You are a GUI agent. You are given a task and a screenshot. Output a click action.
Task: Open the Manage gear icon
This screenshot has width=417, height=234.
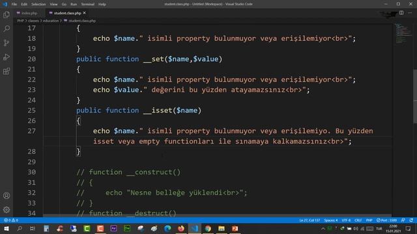point(7,210)
